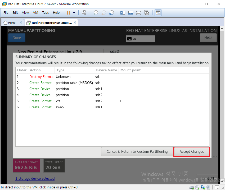225x190 pixels.
Task: Click the Type column header
Action: pyautogui.click(x=74, y=70)
